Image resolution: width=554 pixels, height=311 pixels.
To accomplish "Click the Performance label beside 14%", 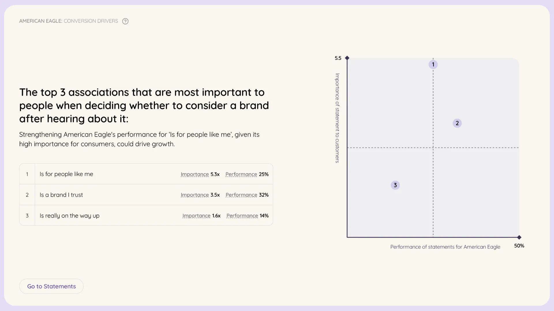I will click(242, 216).
